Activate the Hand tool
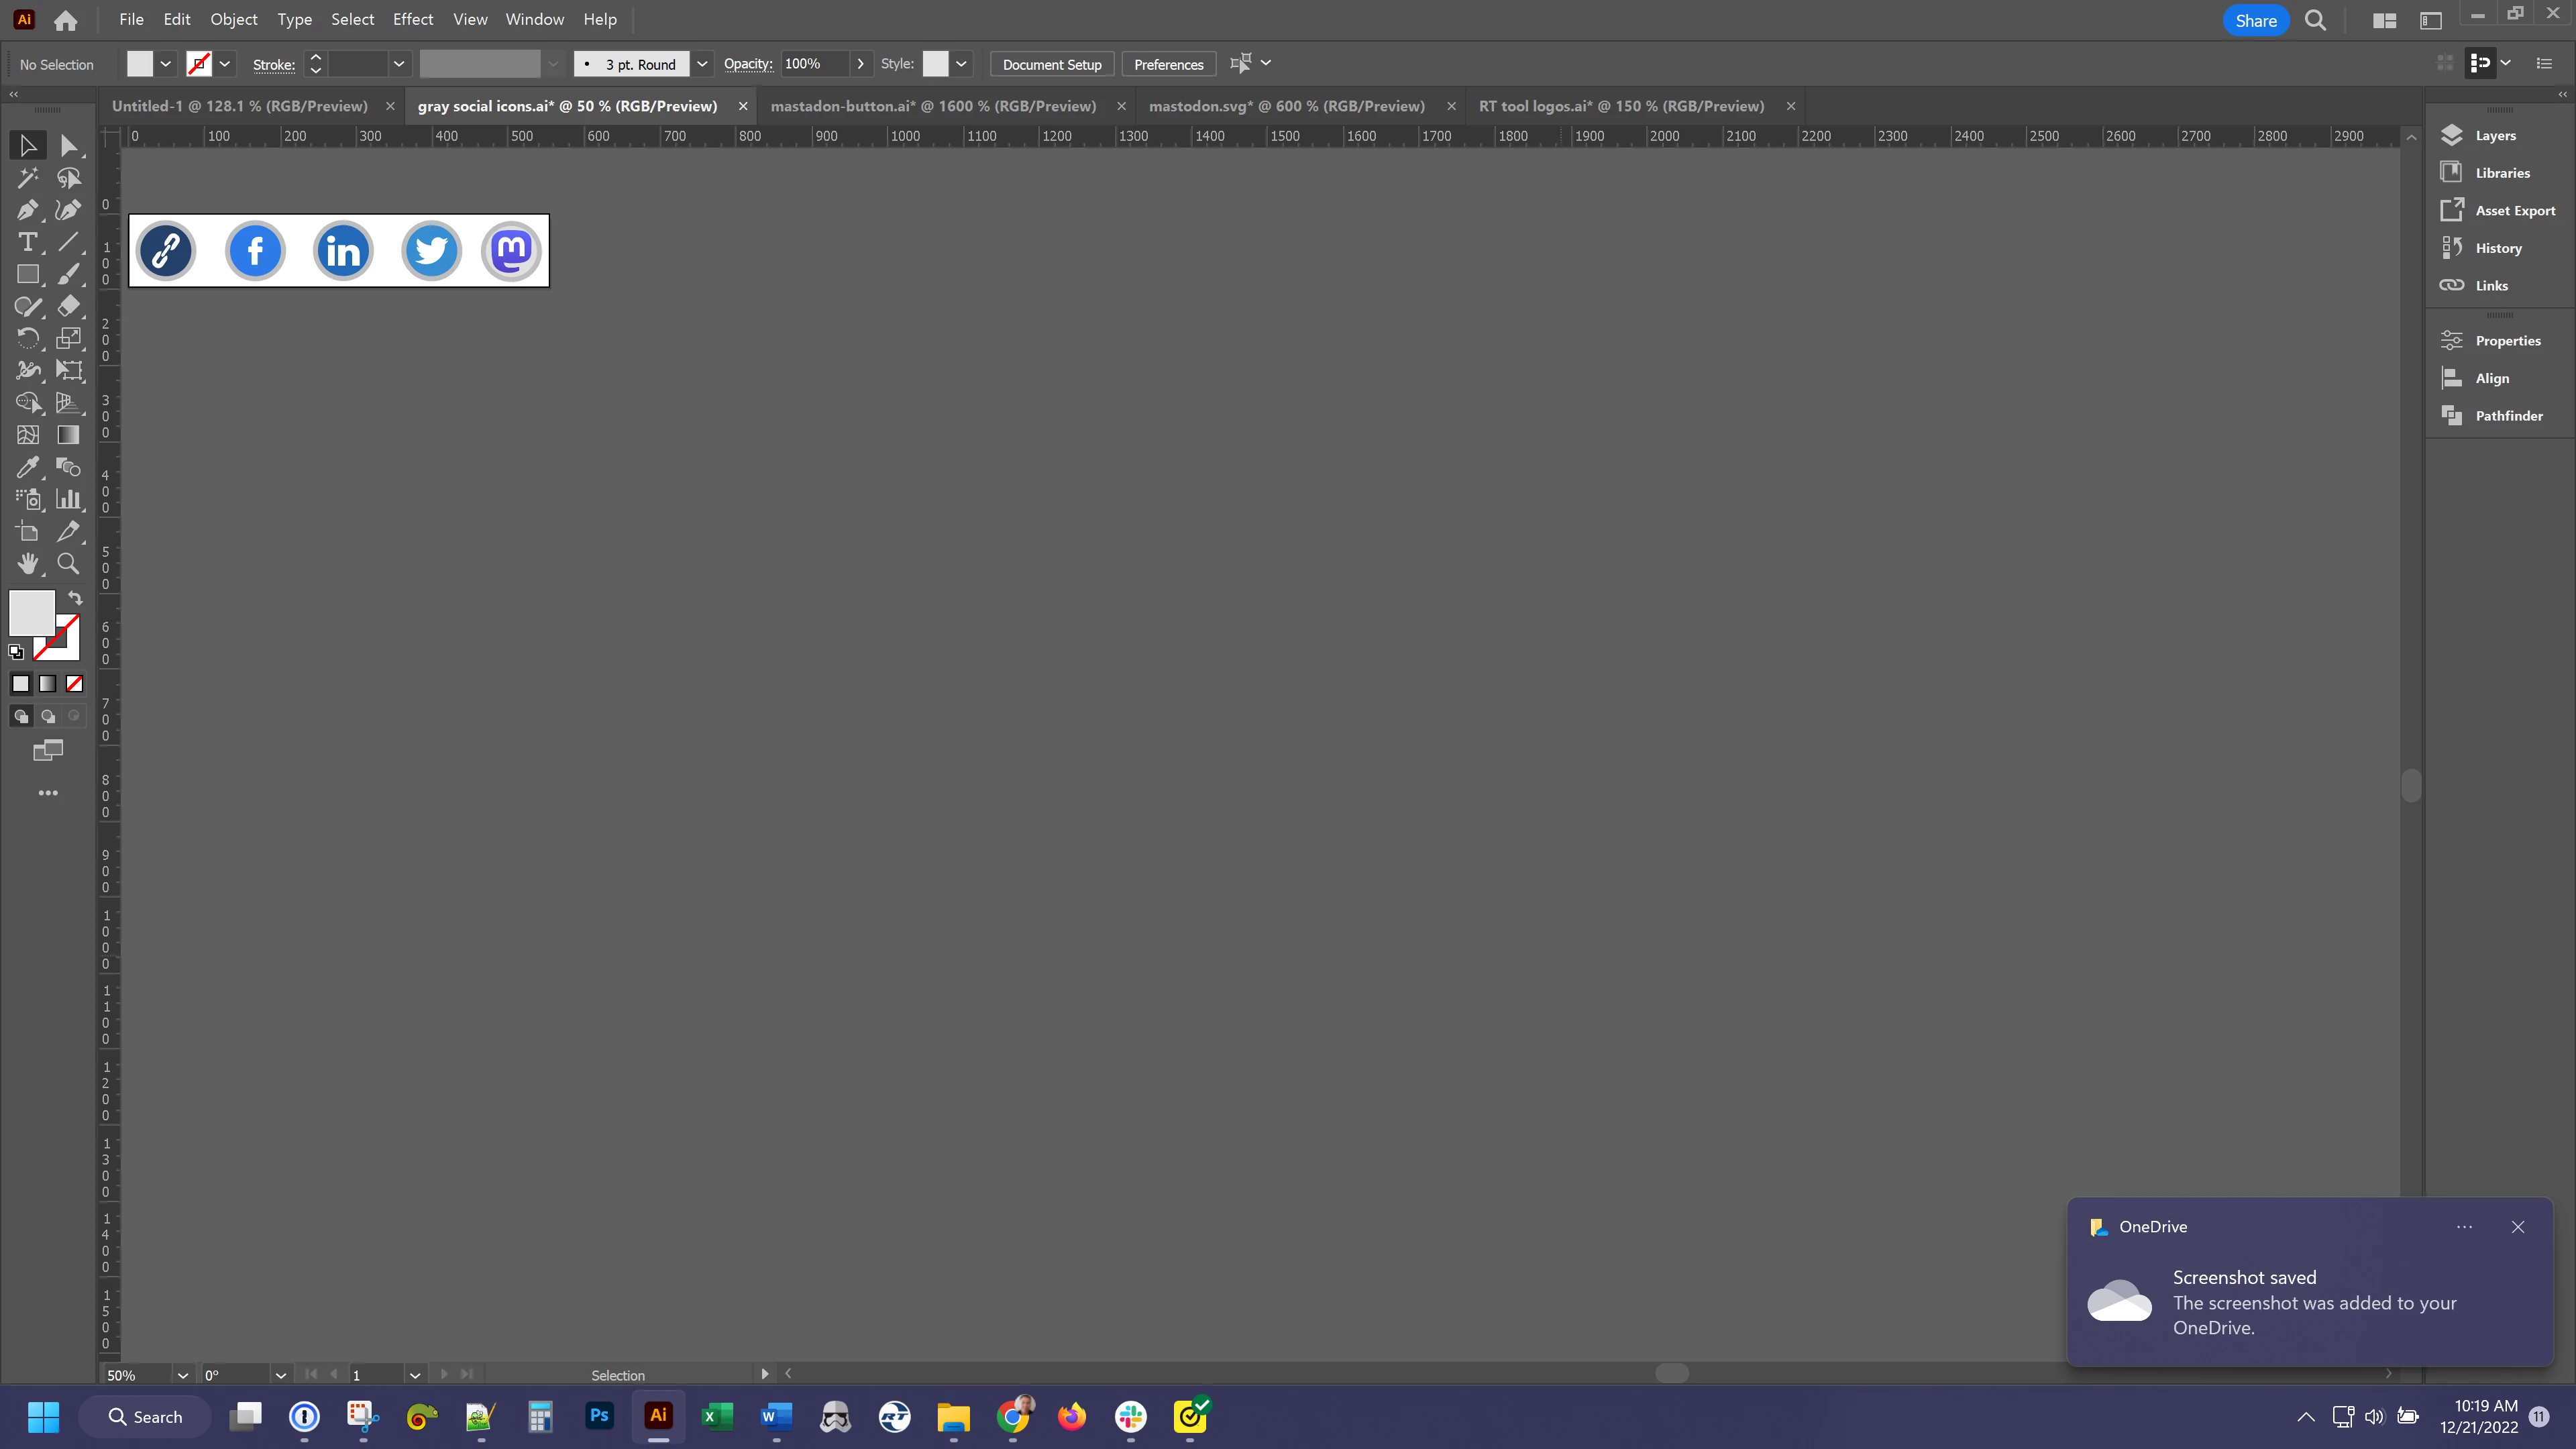The width and height of the screenshot is (2576, 1449). click(27, 564)
